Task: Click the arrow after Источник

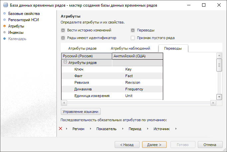Action: [176, 129]
